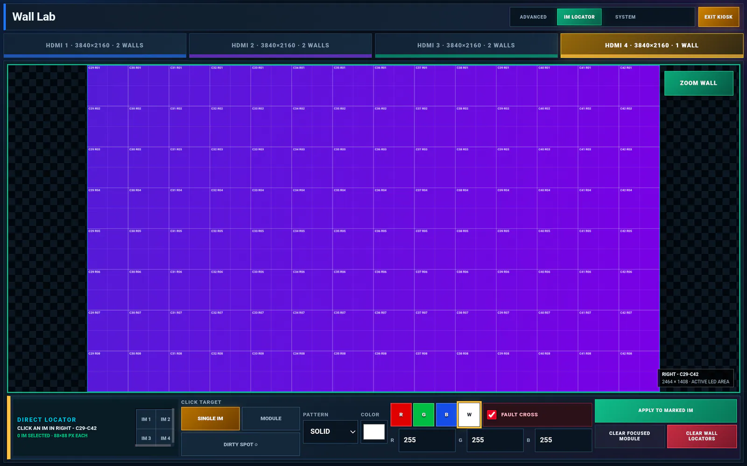The height and width of the screenshot is (466, 747).
Task: Pick the red R color preset
Action: [x=401, y=414]
